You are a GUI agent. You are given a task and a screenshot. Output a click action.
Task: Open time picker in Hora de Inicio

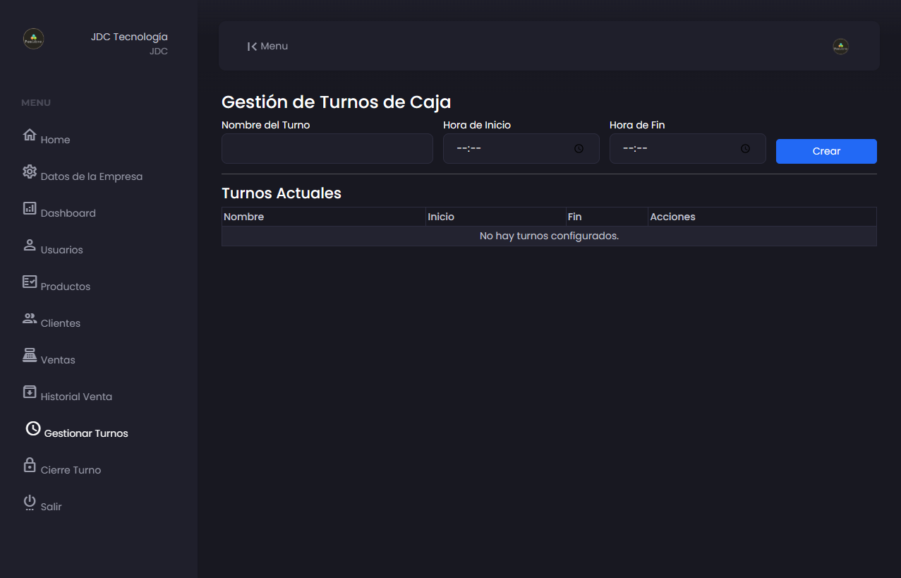(x=579, y=149)
